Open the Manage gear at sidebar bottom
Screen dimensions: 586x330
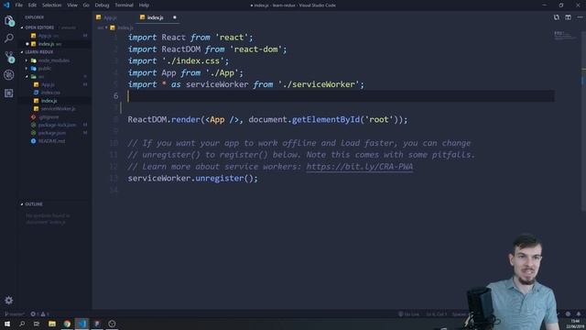coord(9,300)
